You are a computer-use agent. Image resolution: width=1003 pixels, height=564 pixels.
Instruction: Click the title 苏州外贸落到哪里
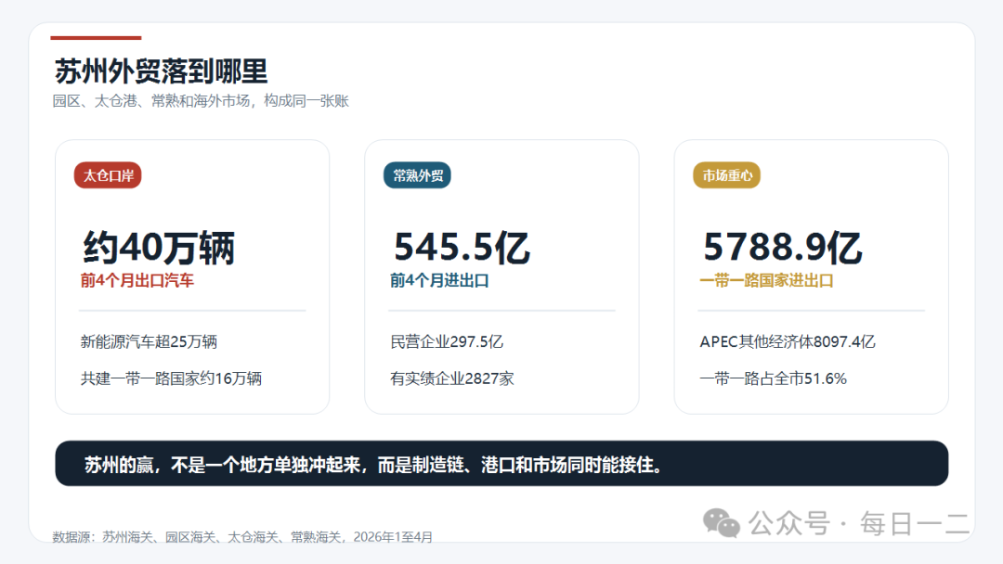pyautogui.click(x=161, y=70)
